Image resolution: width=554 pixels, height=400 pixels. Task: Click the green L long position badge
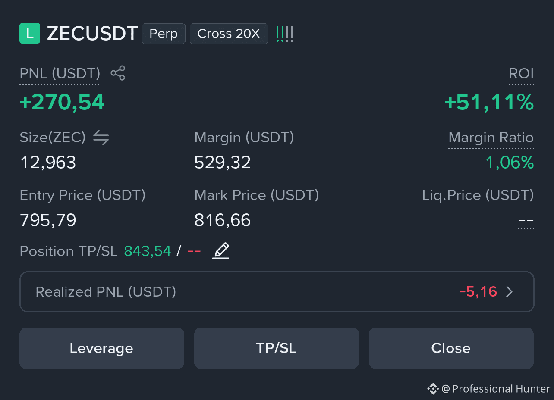(x=30, y=34)
